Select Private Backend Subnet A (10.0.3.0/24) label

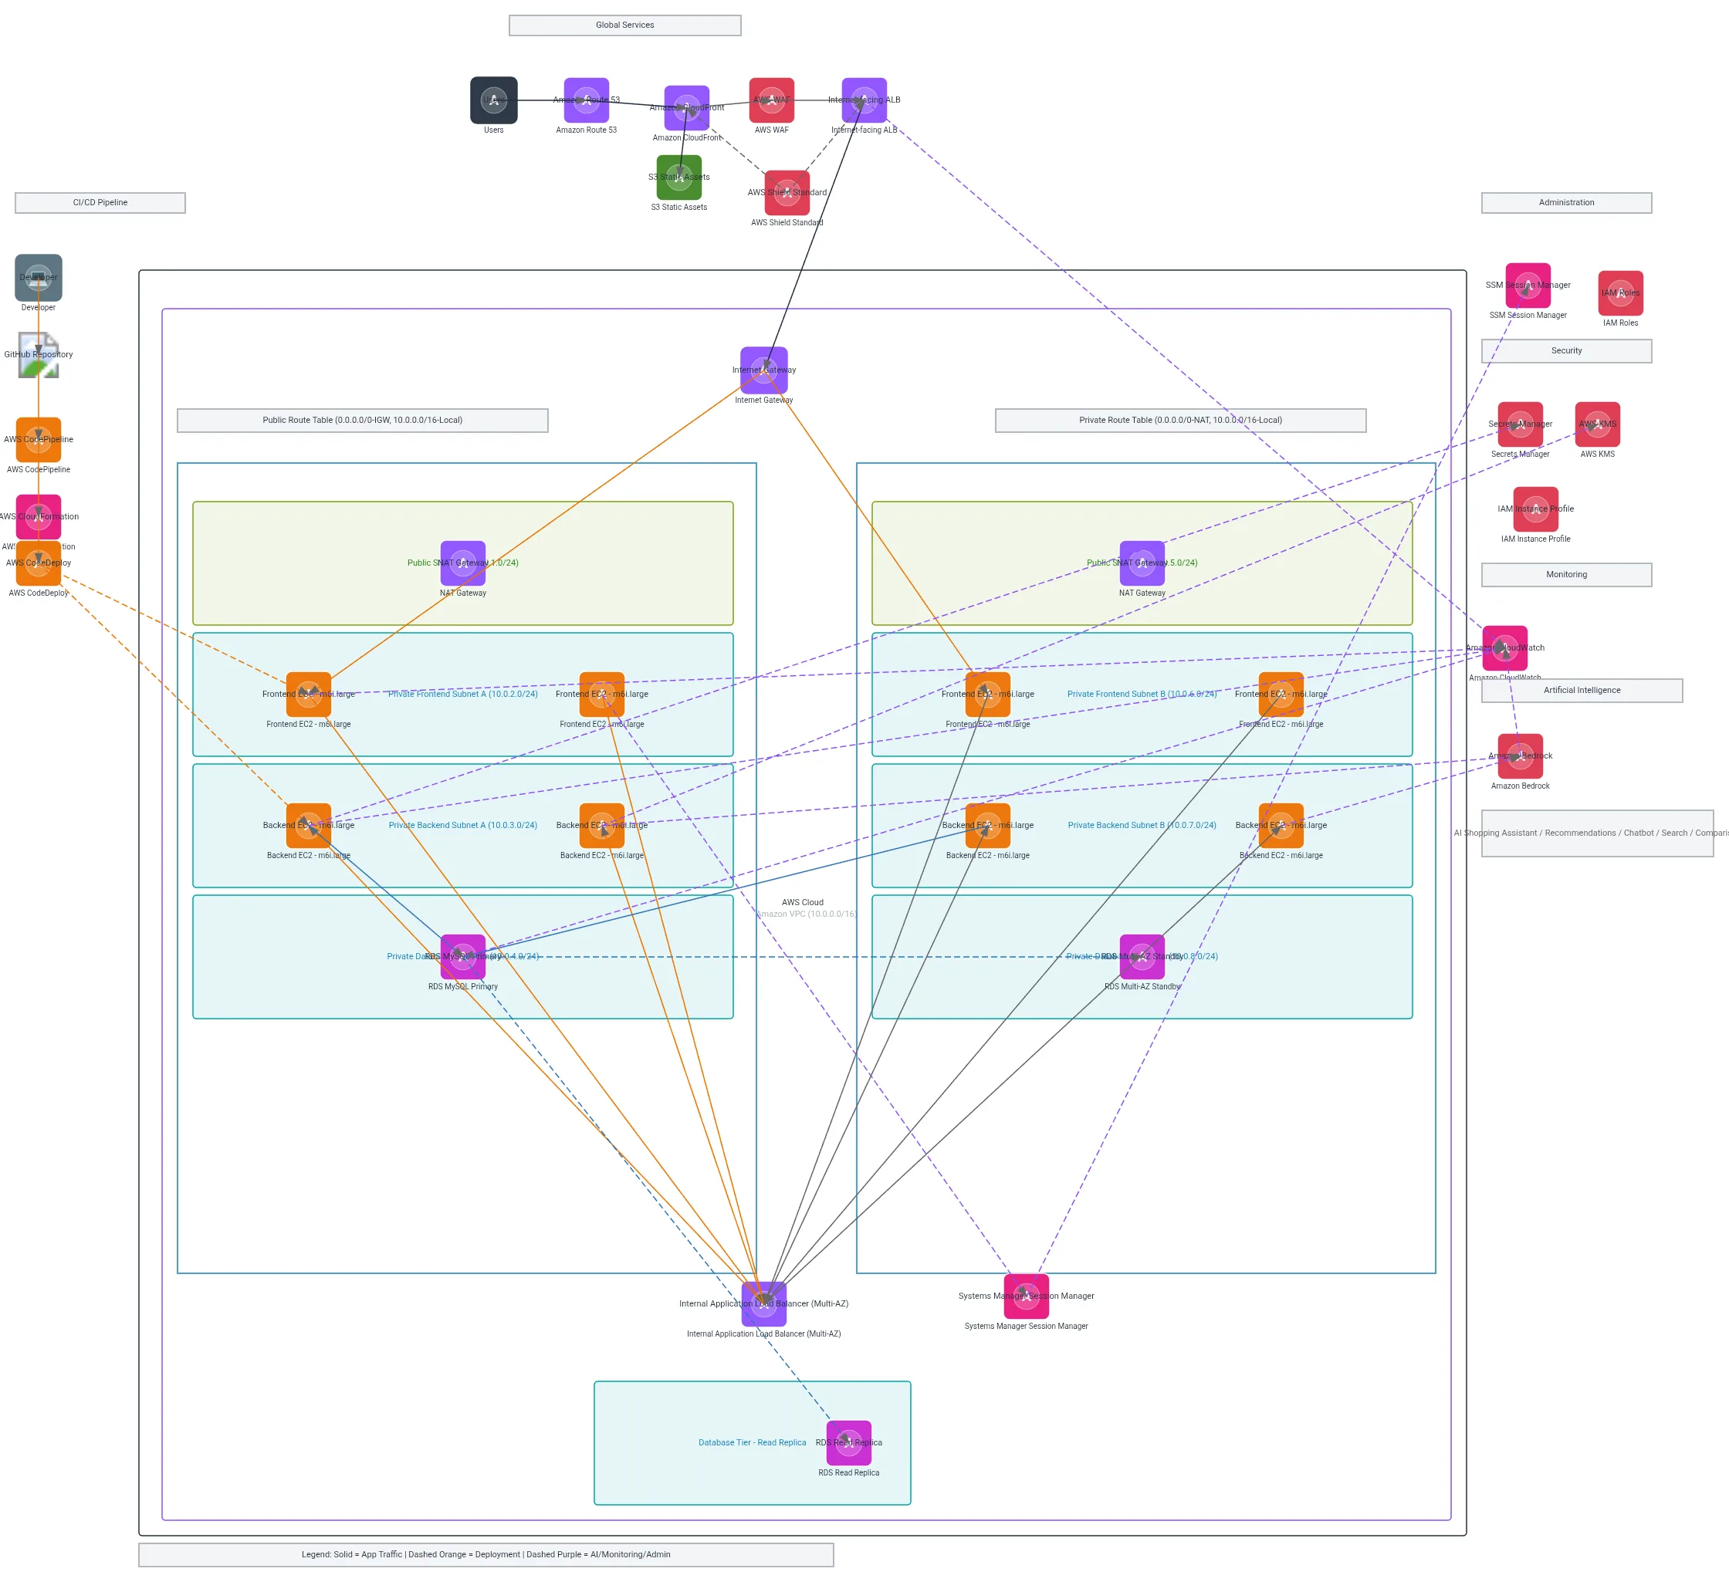[x=462, y=825]
